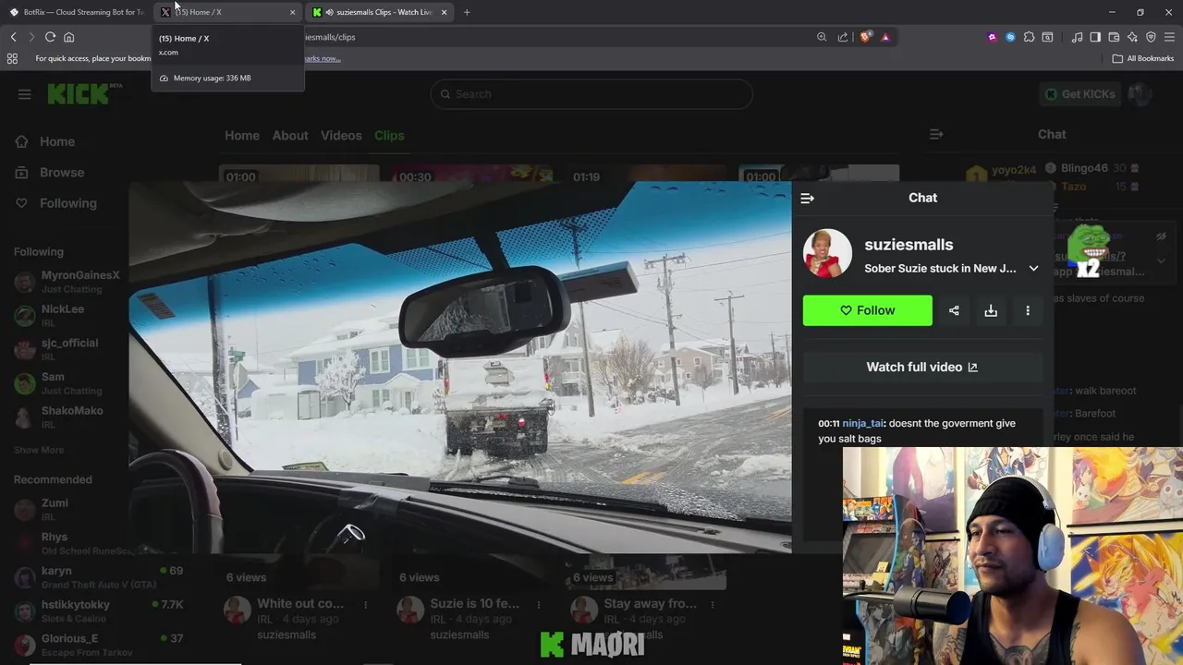
Task: Click the suziesmalls profile avatar
Action: 827,254
